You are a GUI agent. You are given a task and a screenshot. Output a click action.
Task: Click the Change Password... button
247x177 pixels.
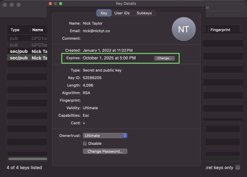105,151
